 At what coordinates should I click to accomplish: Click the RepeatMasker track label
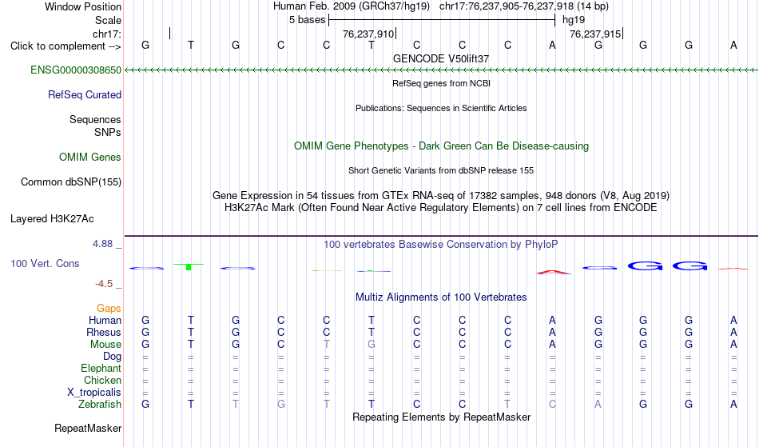(x=88, y=428)
